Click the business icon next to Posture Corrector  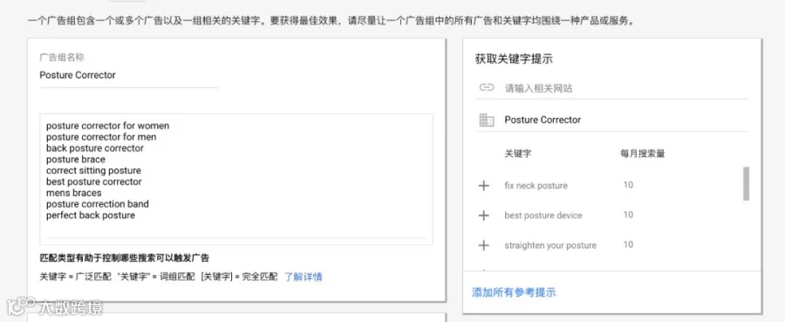tap(487, 120)
